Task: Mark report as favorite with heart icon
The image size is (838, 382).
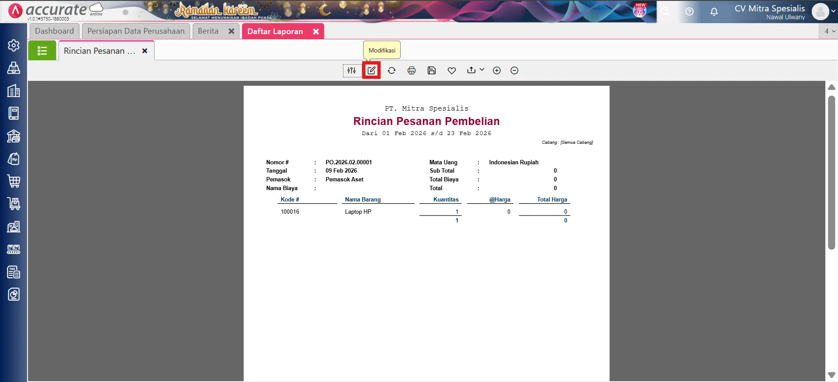Action: tap(452, 70)
